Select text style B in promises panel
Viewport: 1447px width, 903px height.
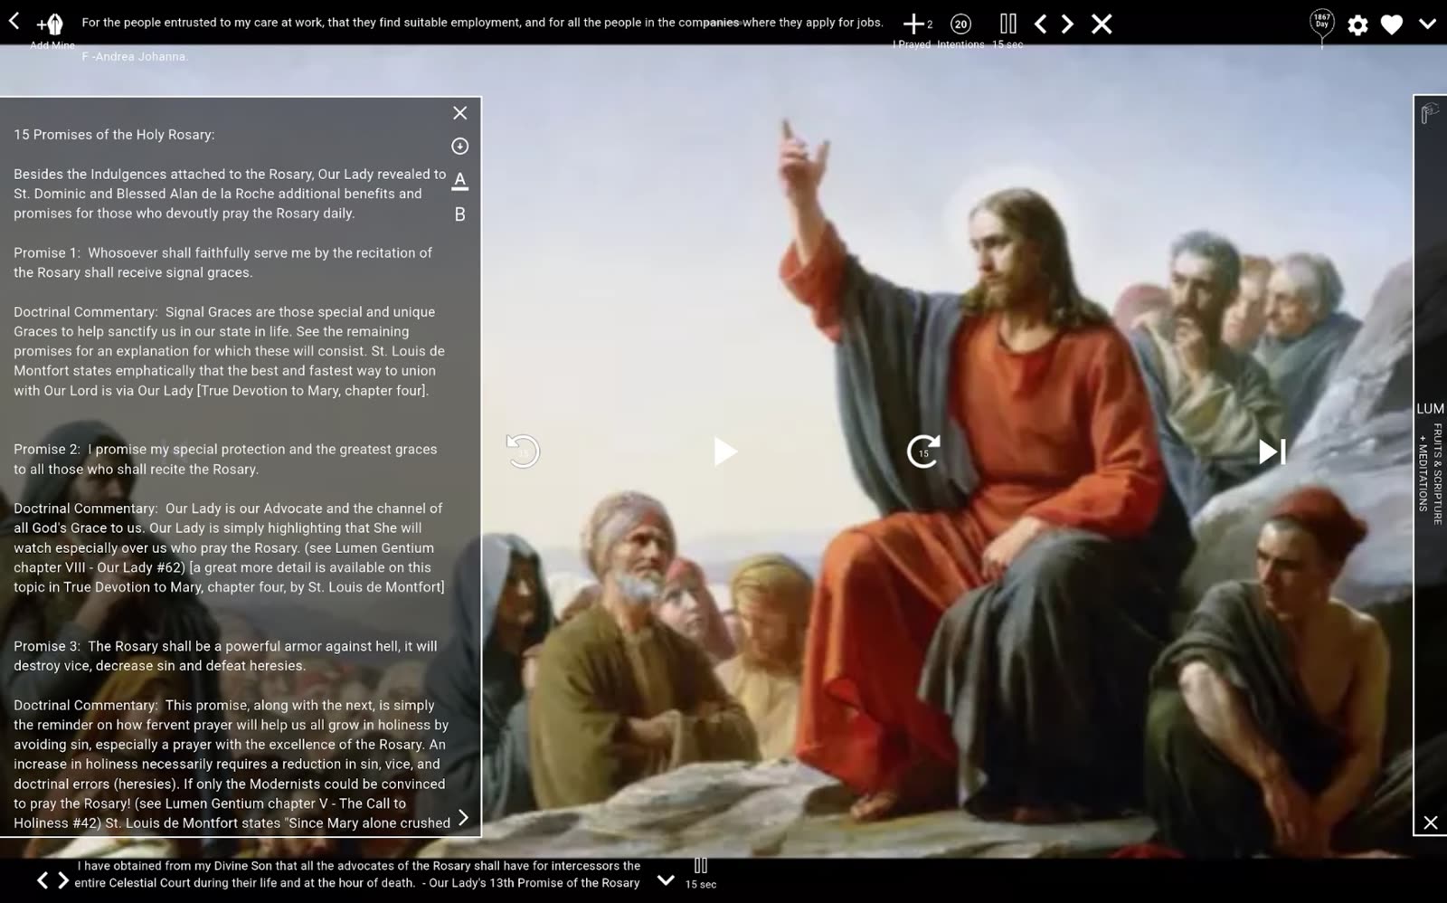click(x=459, y=214)
